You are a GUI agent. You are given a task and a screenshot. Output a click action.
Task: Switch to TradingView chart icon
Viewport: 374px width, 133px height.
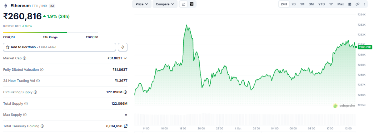[191, 4]
